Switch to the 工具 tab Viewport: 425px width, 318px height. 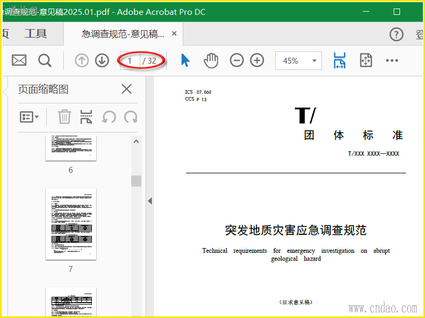click(36, 34)
